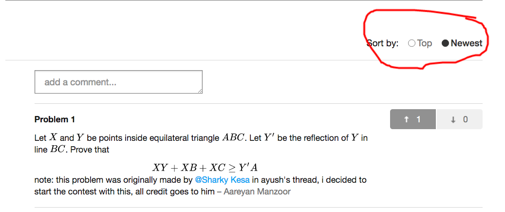
Task: Click the ABC triangle math symbol
Action: 234,138
